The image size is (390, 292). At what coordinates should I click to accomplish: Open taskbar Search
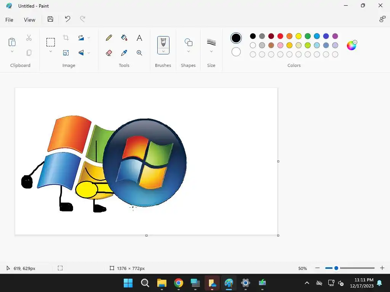point(145,283)
